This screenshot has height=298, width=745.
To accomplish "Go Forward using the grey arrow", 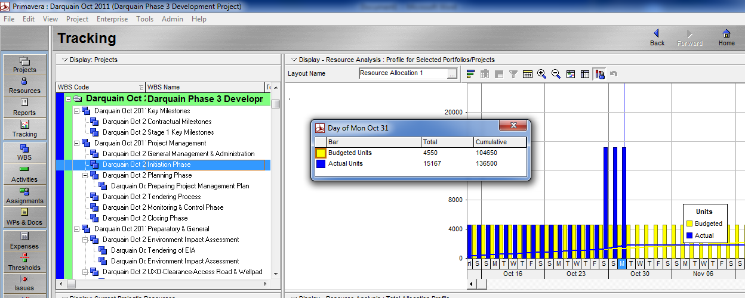I will 689,38.
